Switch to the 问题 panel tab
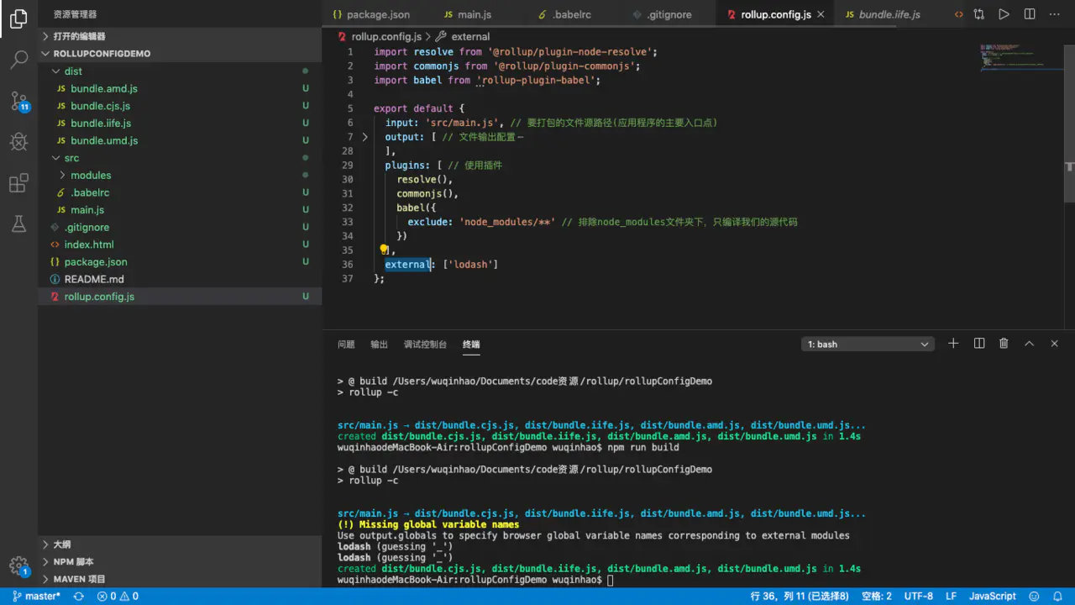The width and height of the screenshot is (1075, 605). [x=346, y=345]
